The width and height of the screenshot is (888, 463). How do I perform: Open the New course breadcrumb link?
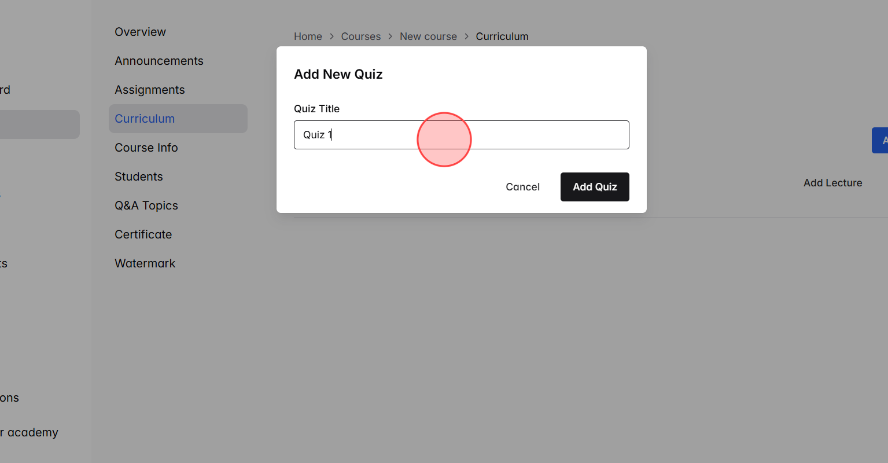point(428,36)
